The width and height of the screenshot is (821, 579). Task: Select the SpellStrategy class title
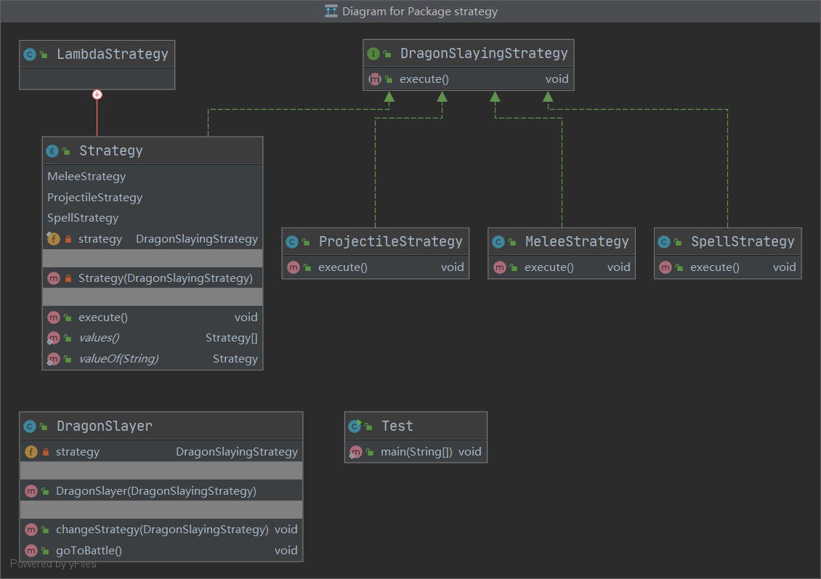coord(743,241)
